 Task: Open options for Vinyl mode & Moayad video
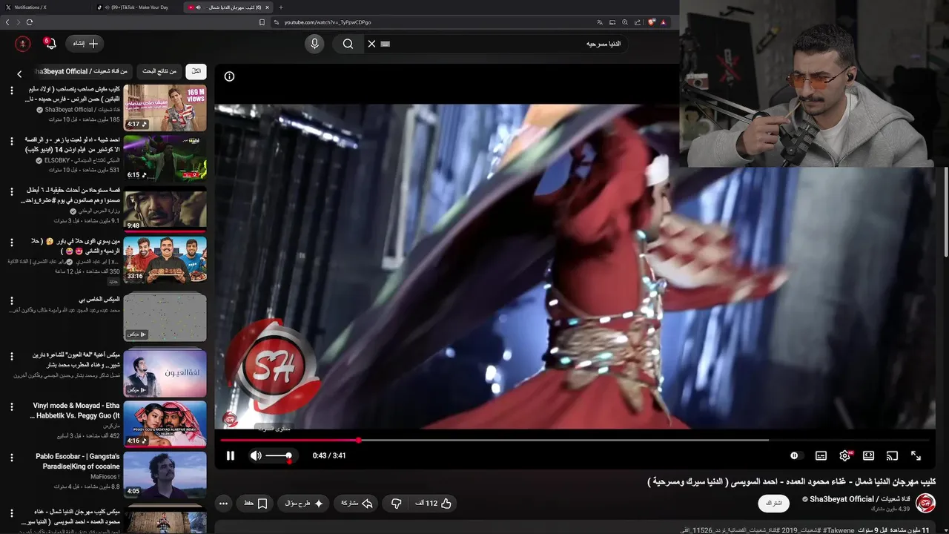pos(12,406)
